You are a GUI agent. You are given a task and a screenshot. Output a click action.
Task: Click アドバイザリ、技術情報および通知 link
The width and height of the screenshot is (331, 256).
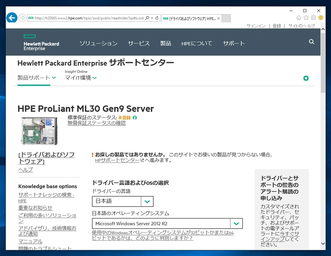(x=47, y=231)
